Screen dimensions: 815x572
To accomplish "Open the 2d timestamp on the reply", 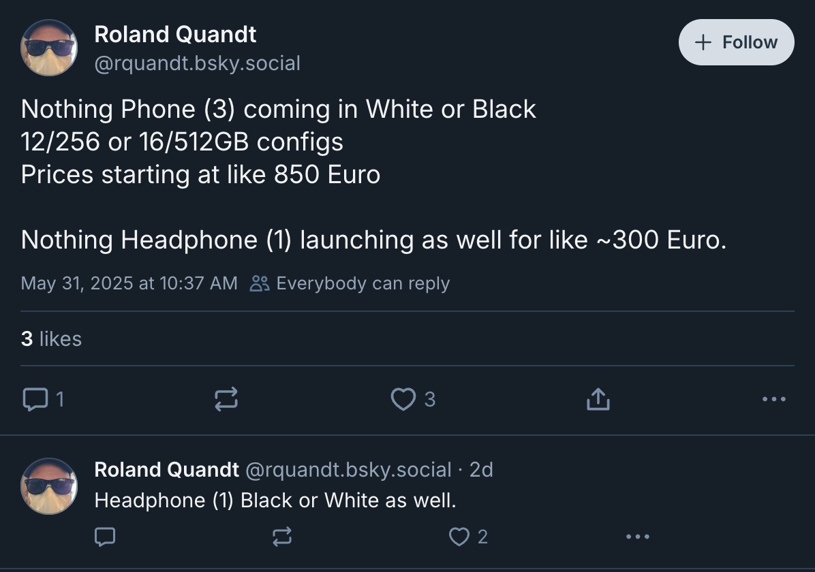I will click(x=484, y=470).
